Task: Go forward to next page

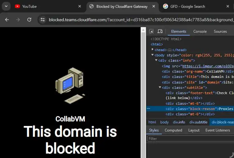Action: pyautogui.click(x=18, y=20)
